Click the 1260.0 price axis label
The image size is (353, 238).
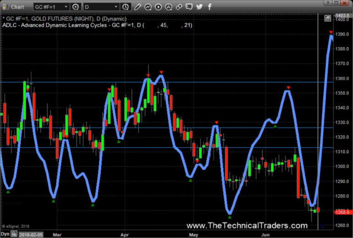pos(342,226)
